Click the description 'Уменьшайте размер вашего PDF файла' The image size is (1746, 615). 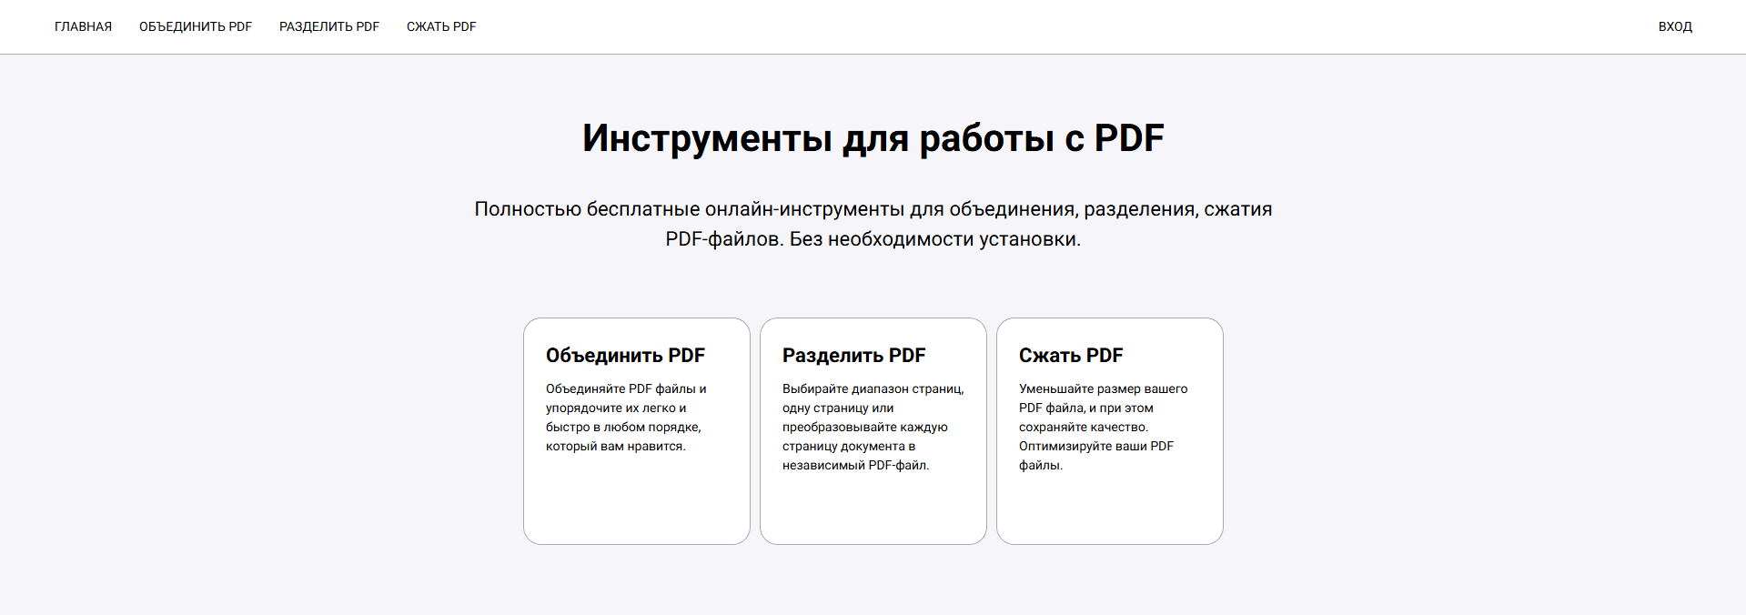(1103, 427)
